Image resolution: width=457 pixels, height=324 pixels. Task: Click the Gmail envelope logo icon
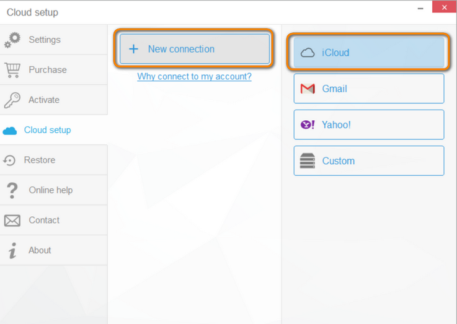(x=308, y=89)
